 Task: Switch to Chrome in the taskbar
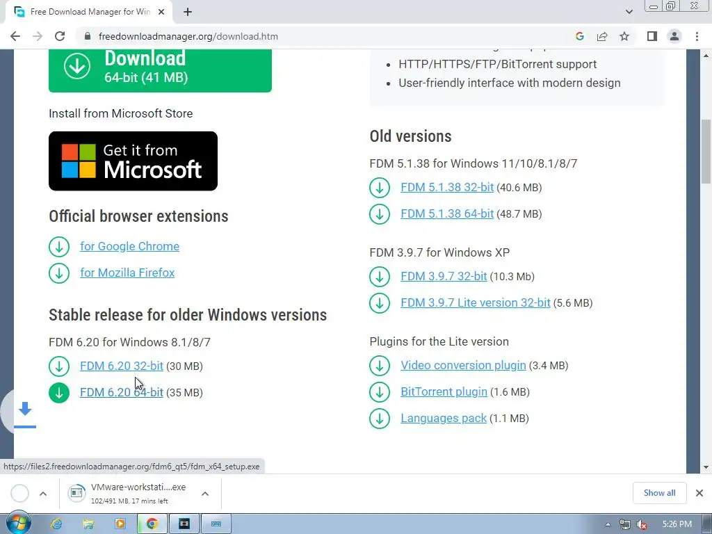[x=152, y=524]
